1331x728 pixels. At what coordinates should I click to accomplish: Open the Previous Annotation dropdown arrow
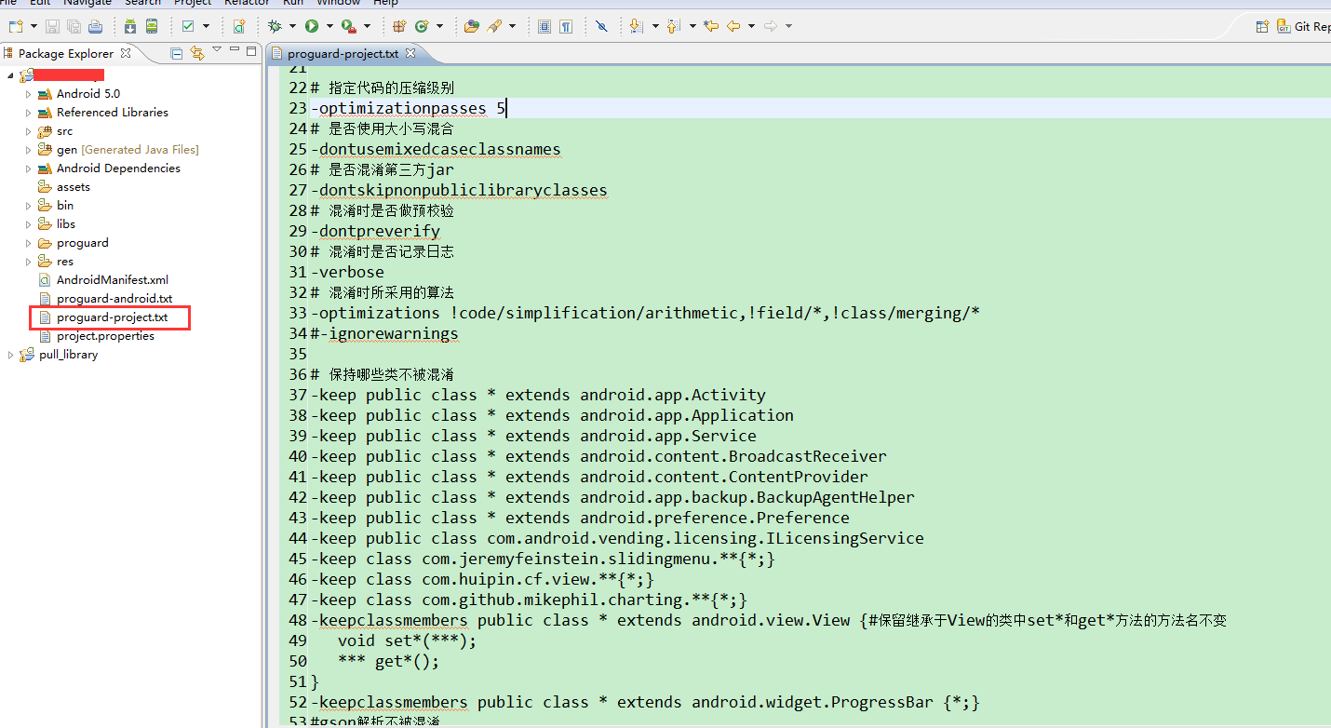click(692, 26)
